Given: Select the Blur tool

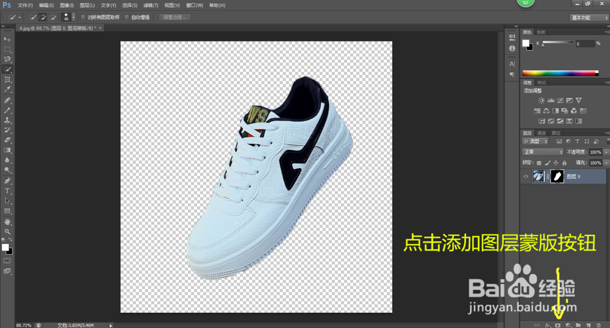Looking at the screenshot, I should click(x=7, y=160).
